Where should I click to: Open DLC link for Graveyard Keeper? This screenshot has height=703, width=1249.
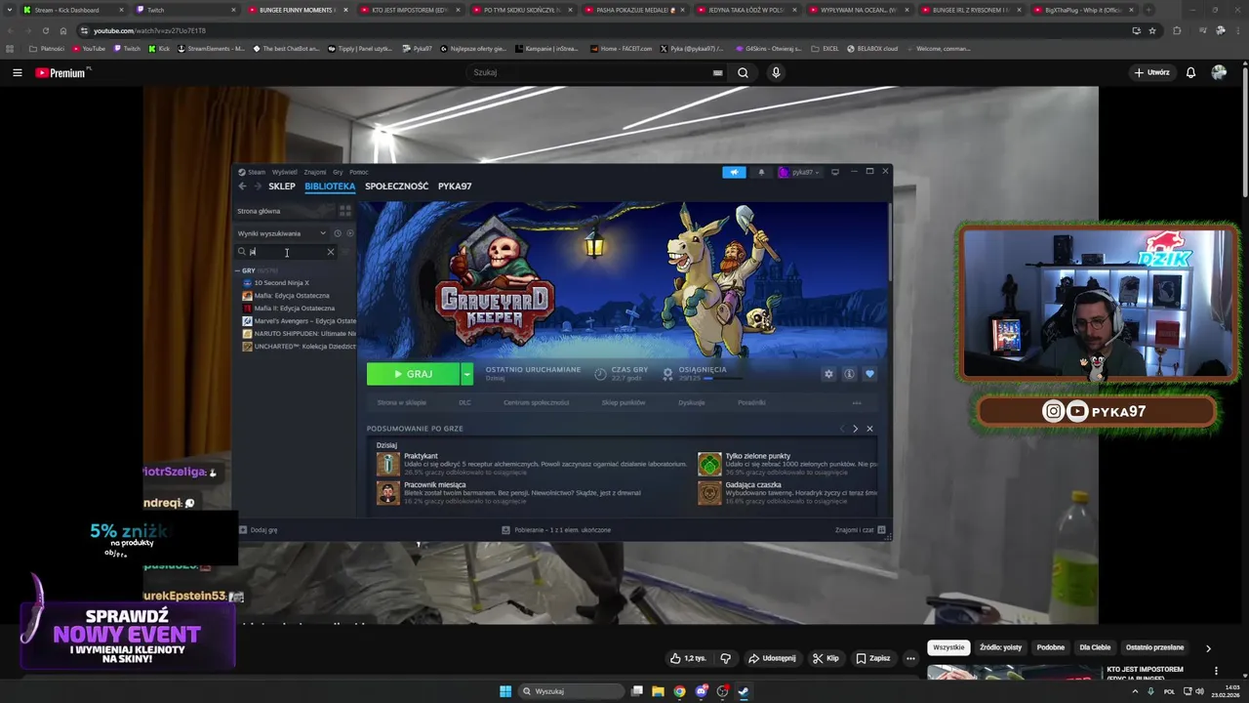click(x=464, y=402)
